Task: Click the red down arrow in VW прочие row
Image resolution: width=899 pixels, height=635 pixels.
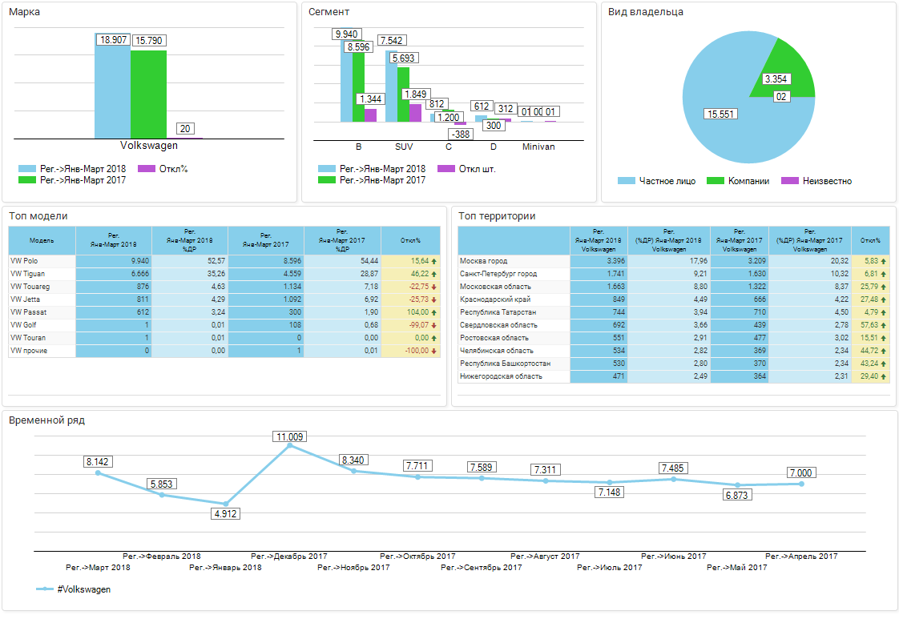Action: point(434,351)
